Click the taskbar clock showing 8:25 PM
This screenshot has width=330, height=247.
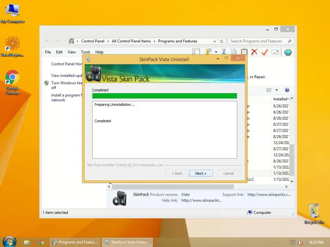tap(316, 242)
